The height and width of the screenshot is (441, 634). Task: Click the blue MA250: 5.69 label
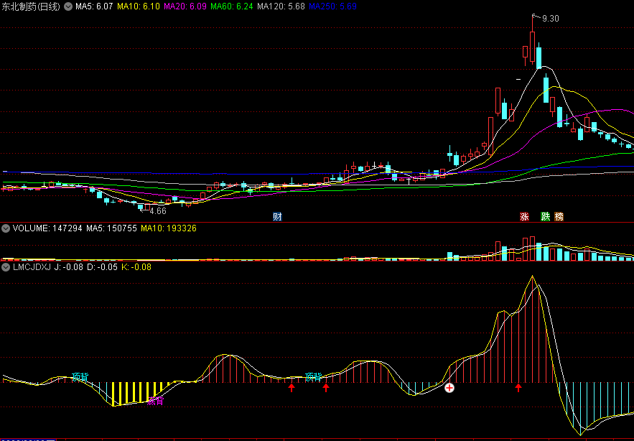pos(332,6)
